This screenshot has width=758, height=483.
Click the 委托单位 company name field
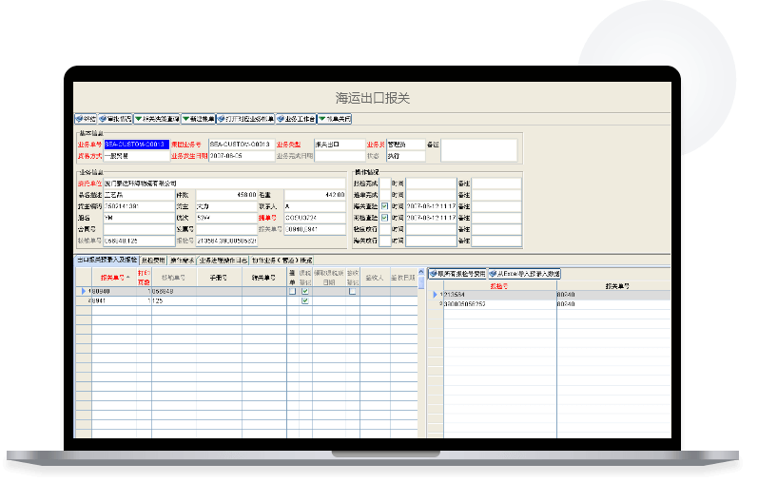(224, 184)
